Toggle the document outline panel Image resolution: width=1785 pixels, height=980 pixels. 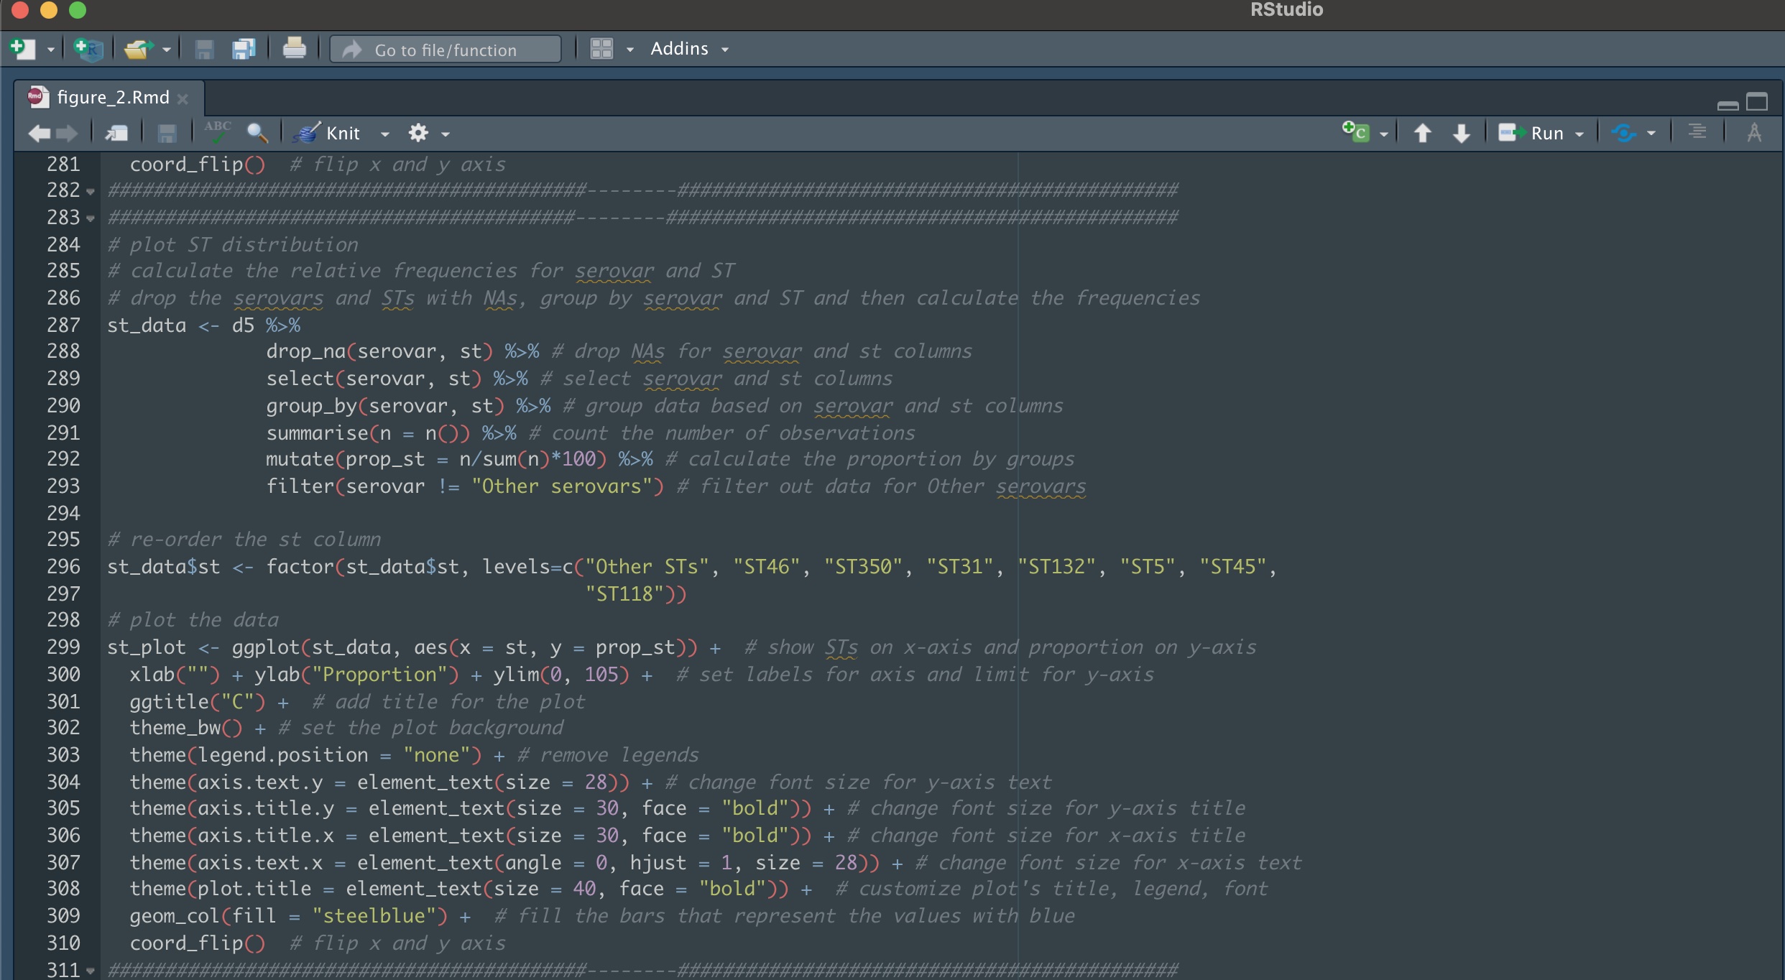(1697, 132)
